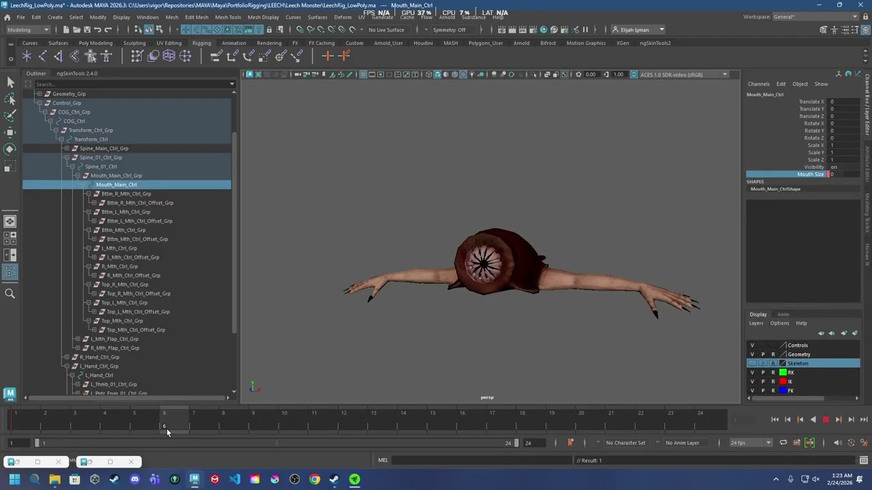Toggle visibility of Controls layer
The width and height of the screenshot is (872, 490).
point(752,345)
